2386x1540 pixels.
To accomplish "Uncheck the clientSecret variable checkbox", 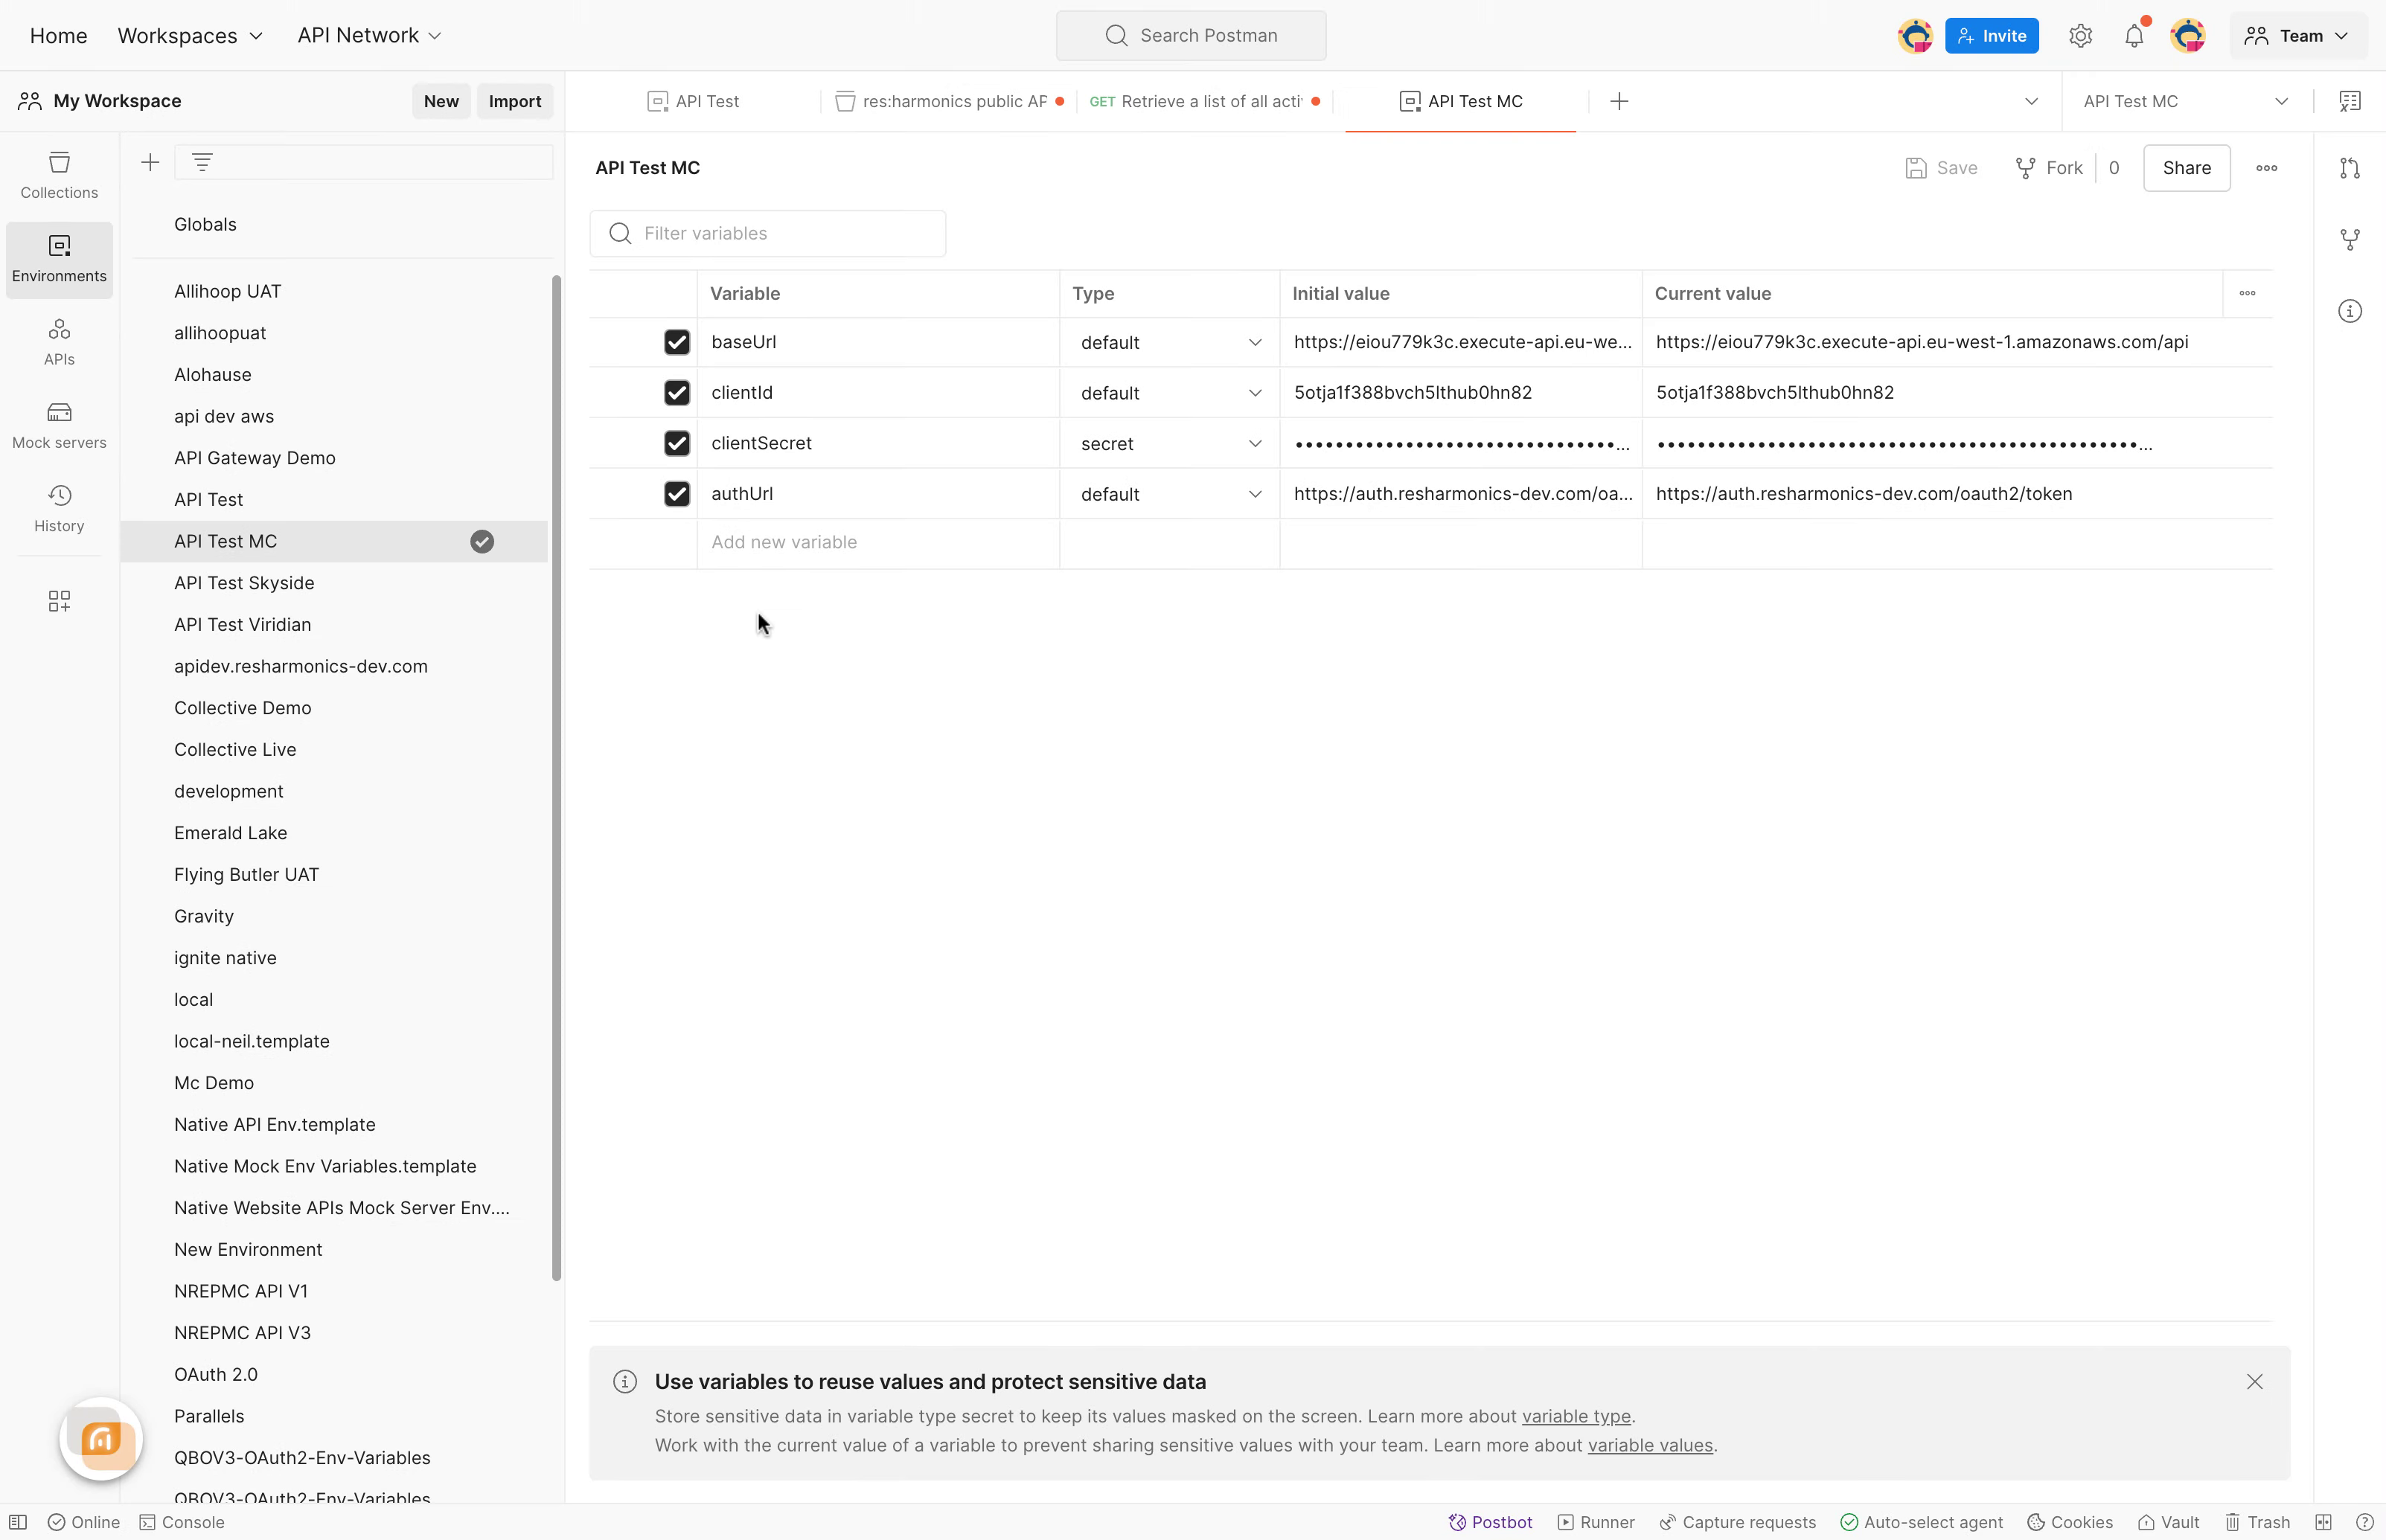I will click(x=677, y=443).
